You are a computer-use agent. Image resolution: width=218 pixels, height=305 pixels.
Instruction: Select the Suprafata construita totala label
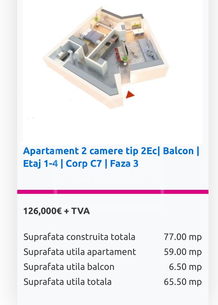pyautogui.click(x=79, y=237)
